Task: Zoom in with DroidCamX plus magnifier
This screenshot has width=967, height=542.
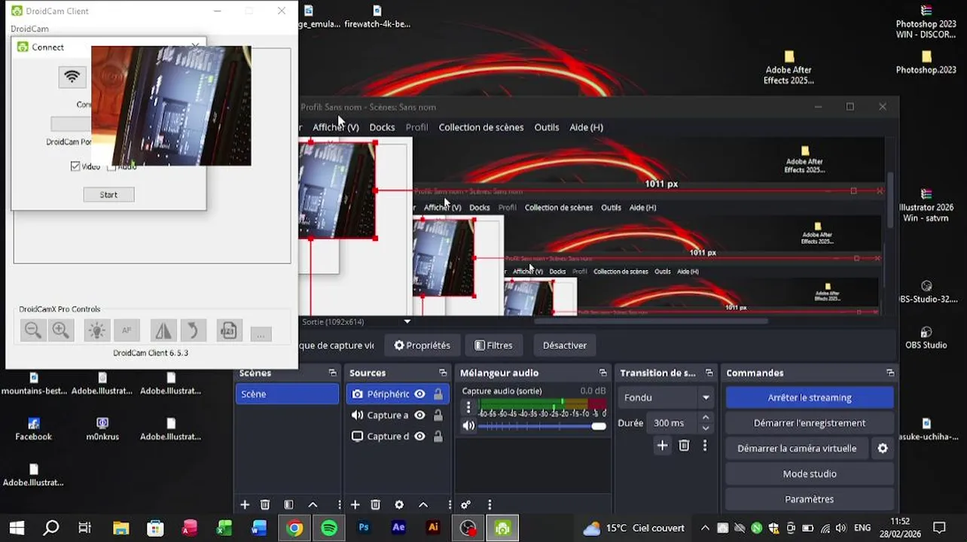Action: tap(60, 330)
